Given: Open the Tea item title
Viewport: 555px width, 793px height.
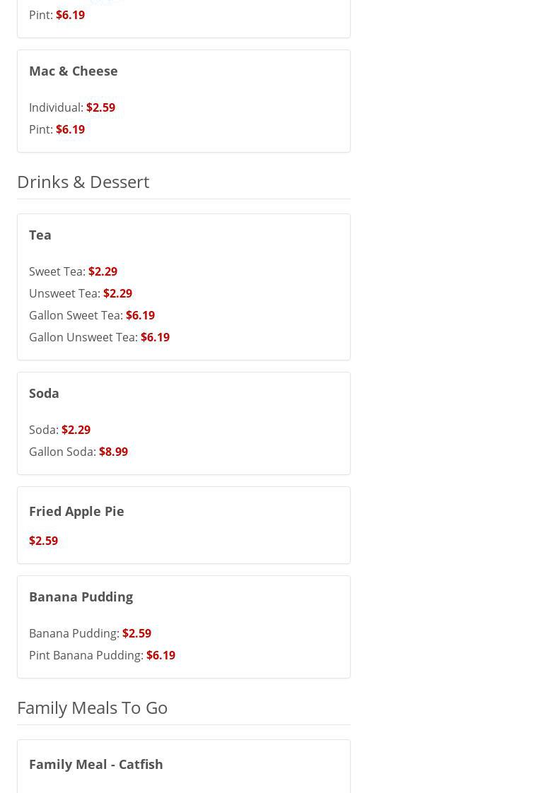Looking at the screenshot, I should click(x=40, y=235).
